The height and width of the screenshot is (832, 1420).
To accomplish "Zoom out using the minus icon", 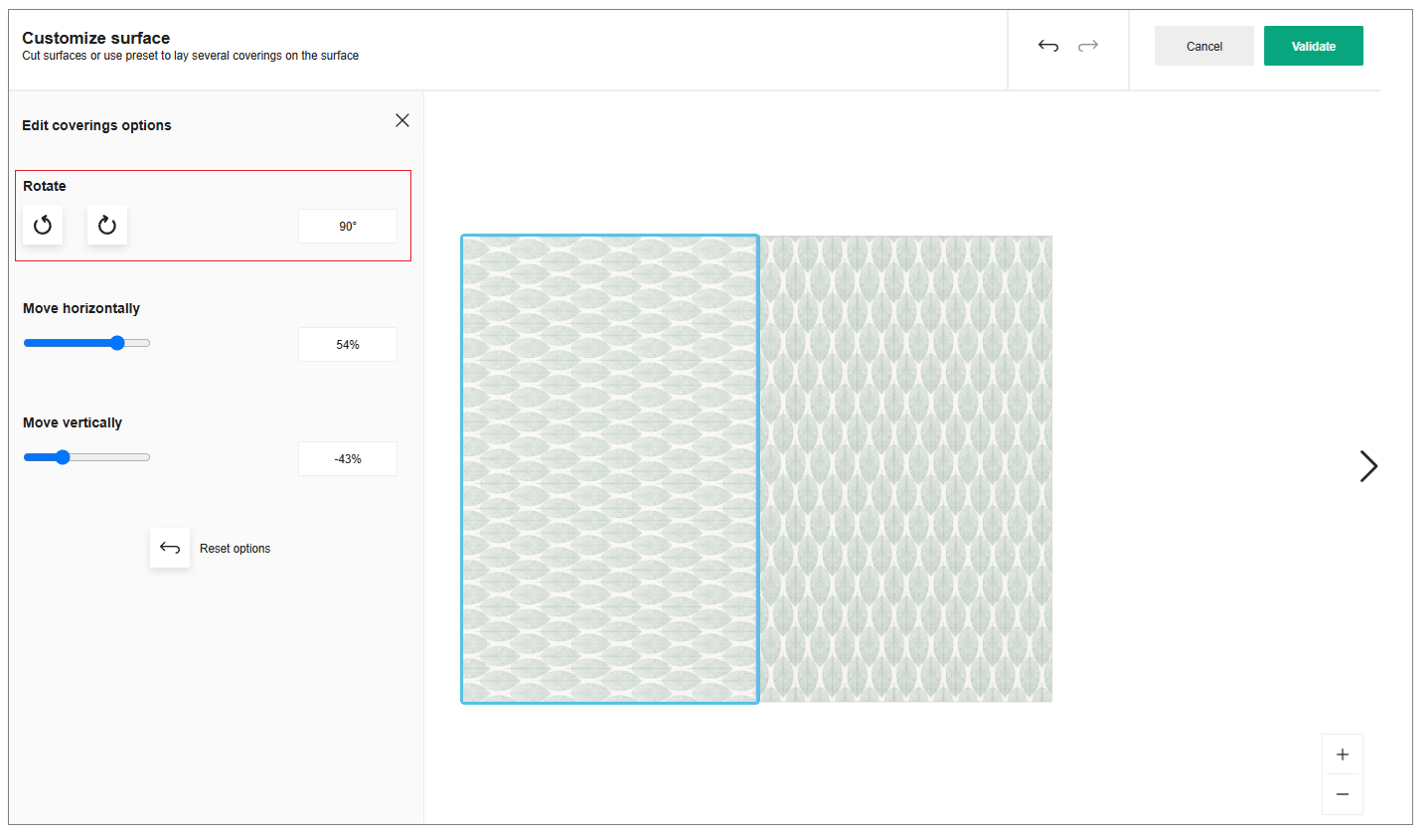I will coord(1342,794).
